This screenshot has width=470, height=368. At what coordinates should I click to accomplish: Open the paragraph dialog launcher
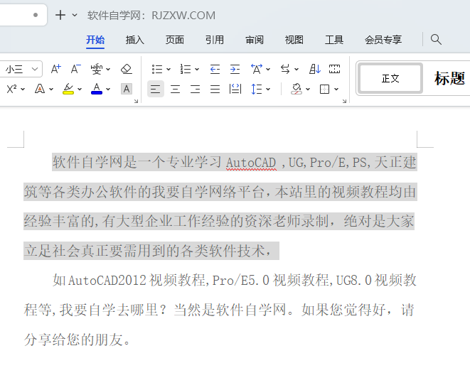(x=344, y=101)
